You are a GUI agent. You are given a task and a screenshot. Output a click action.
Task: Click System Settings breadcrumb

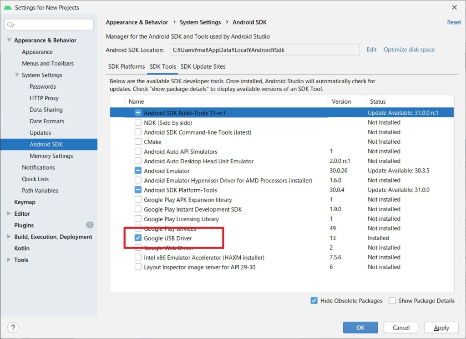(x=200, y=22)
